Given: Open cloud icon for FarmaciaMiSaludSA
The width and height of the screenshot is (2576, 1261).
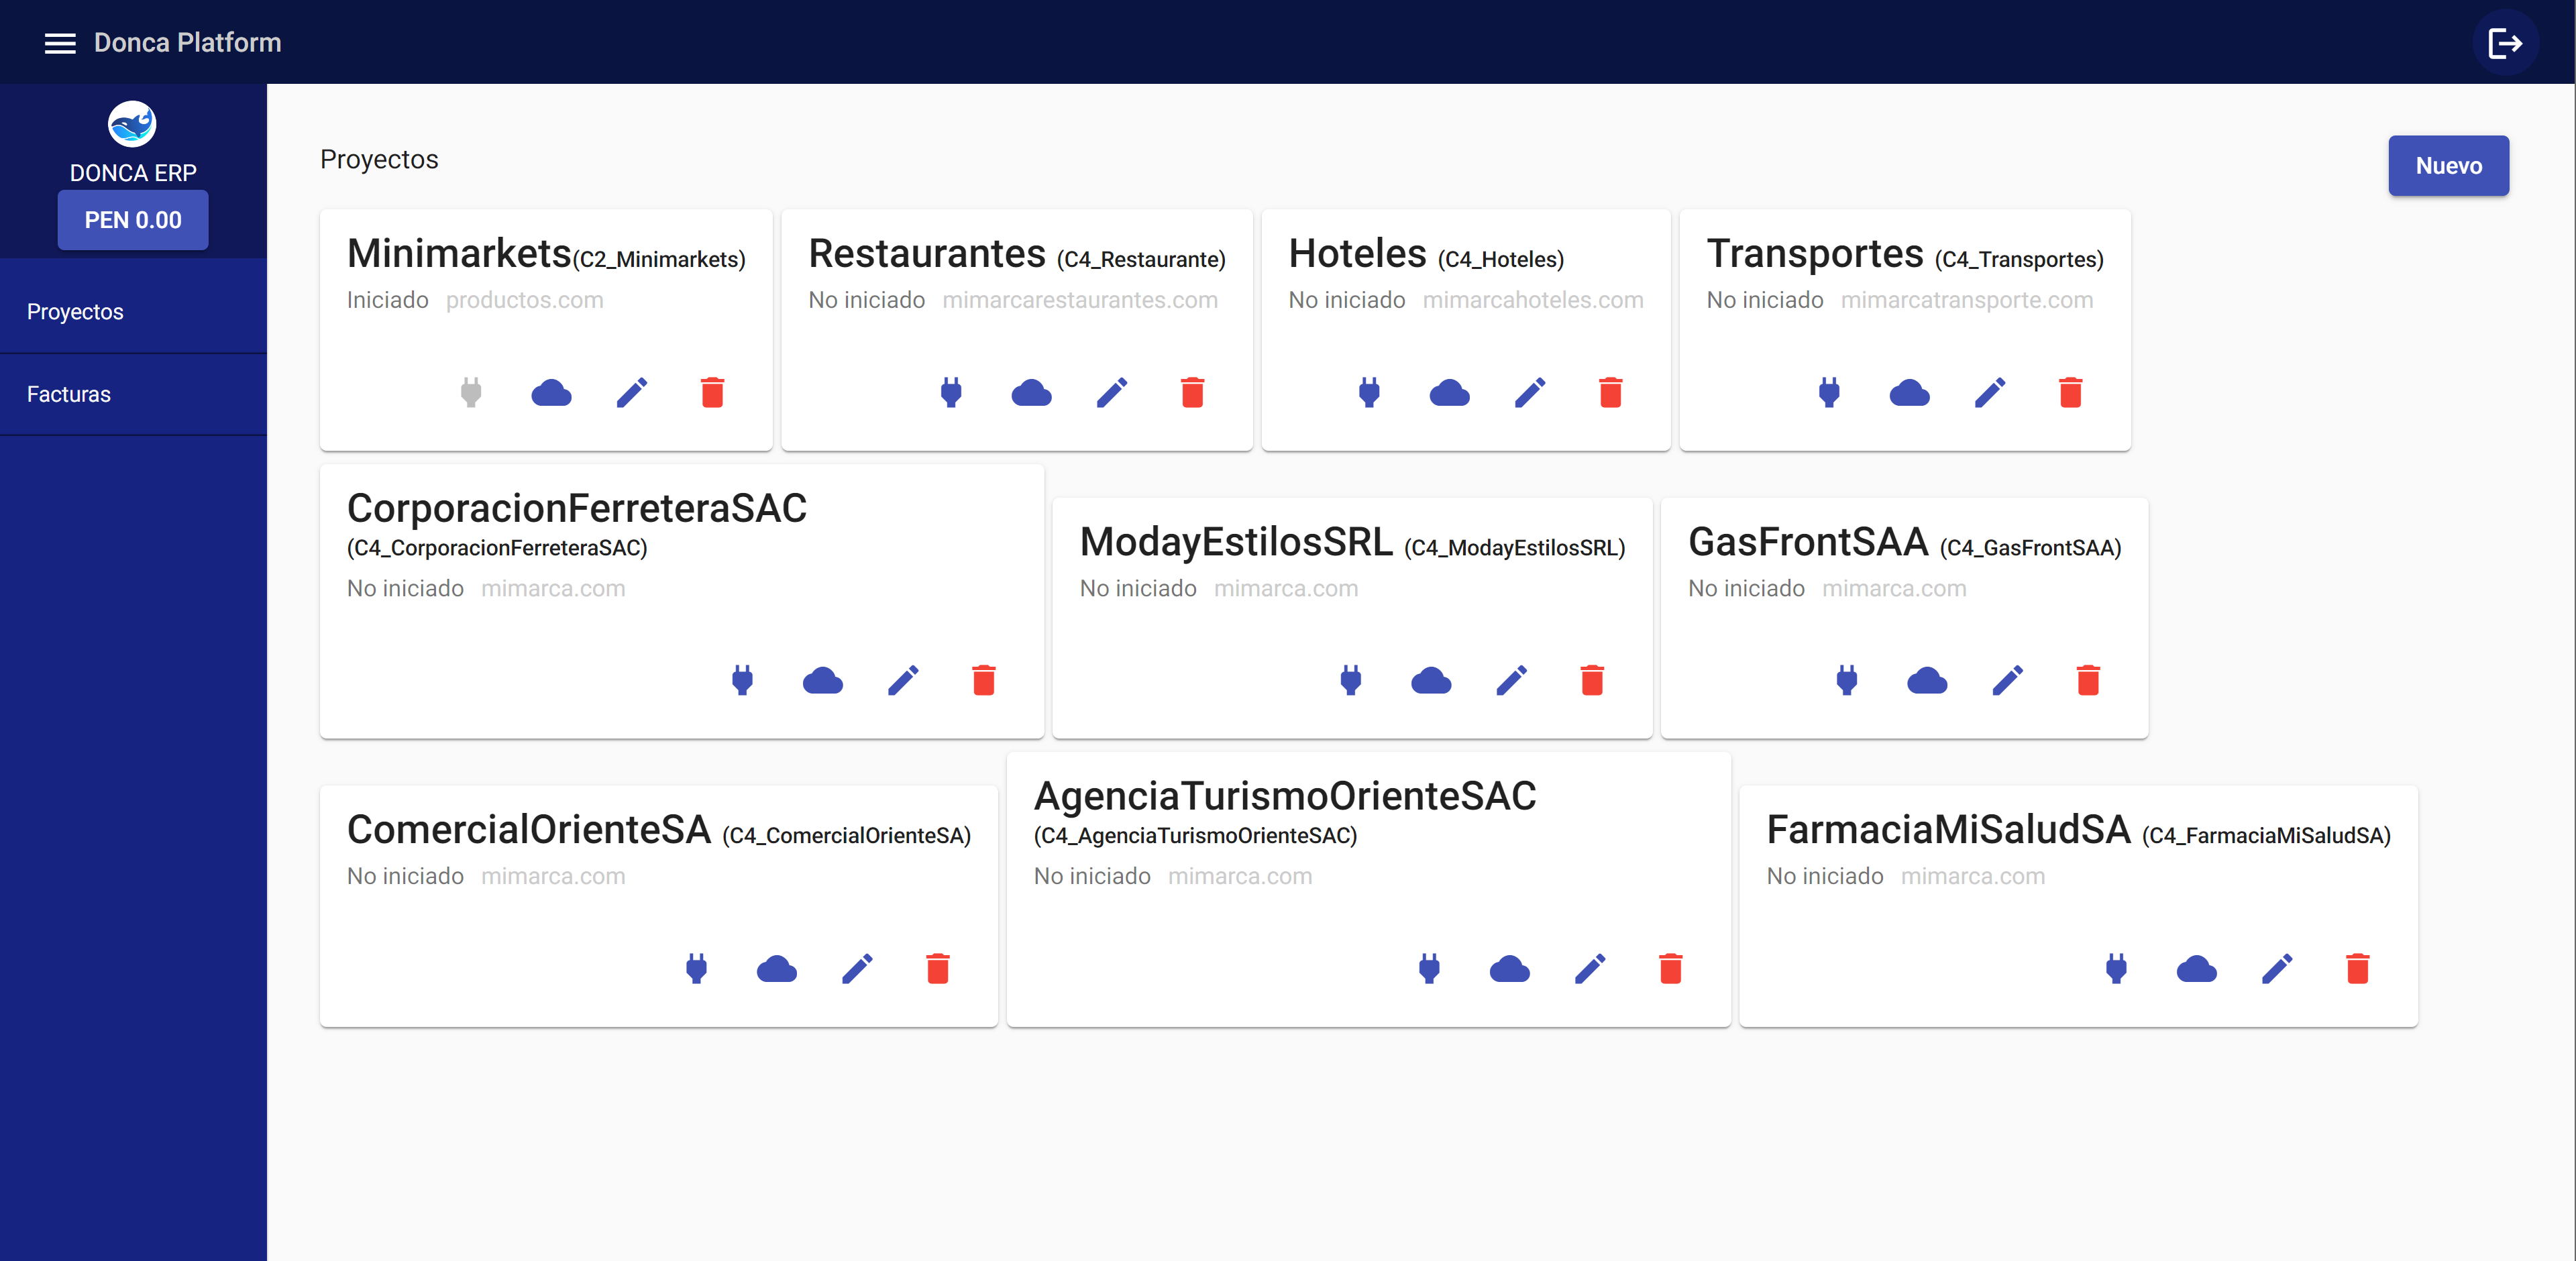Looking at the screenshot, I should tap(2197, 968).
